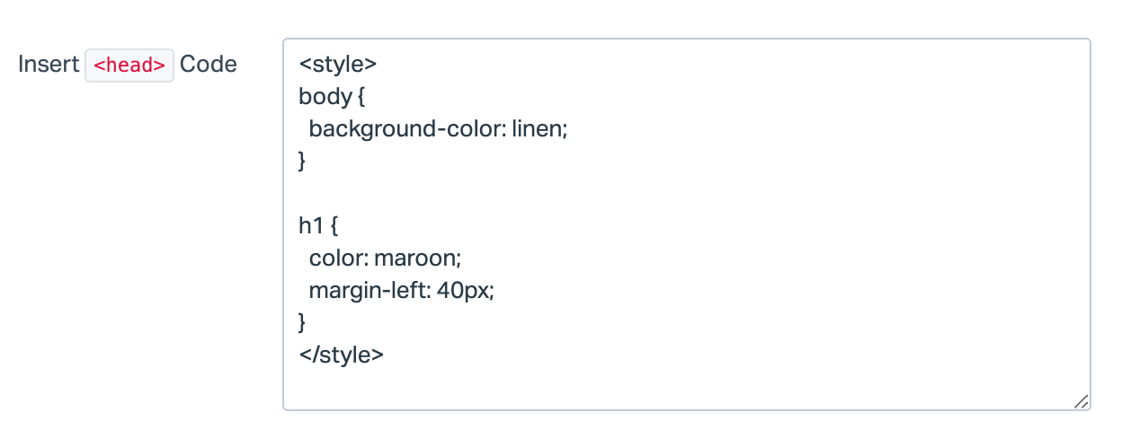Click the semicolon after 'linen'
The height and width of the screenshot is (447, 1131).
coord(565,129)
